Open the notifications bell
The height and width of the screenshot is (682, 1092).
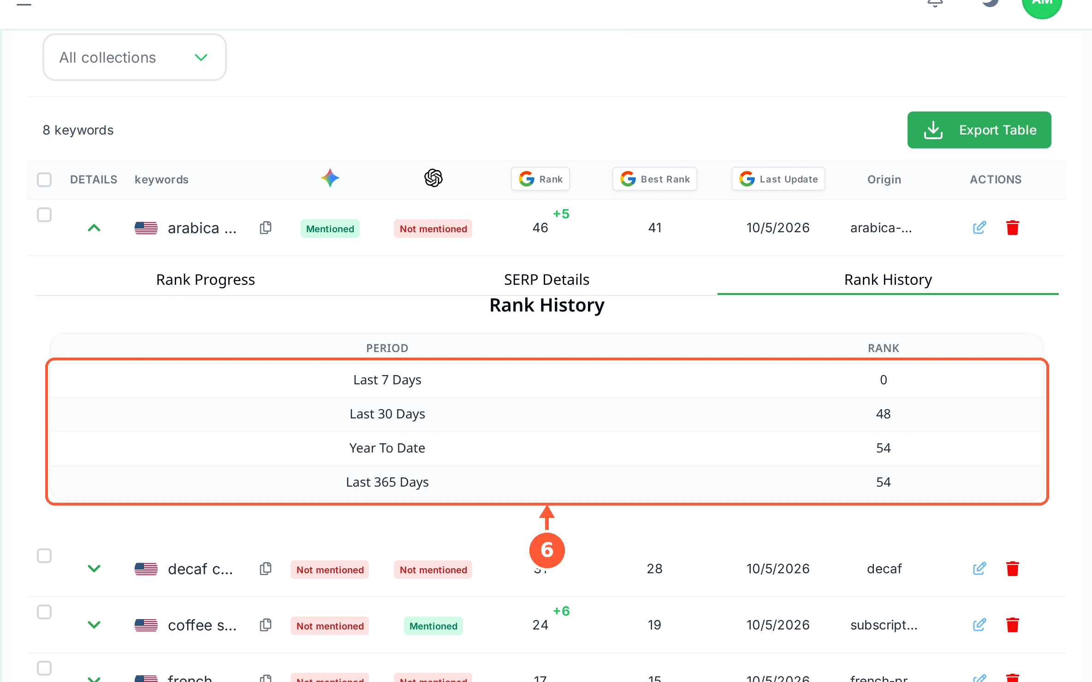click(x=935, y=4)
